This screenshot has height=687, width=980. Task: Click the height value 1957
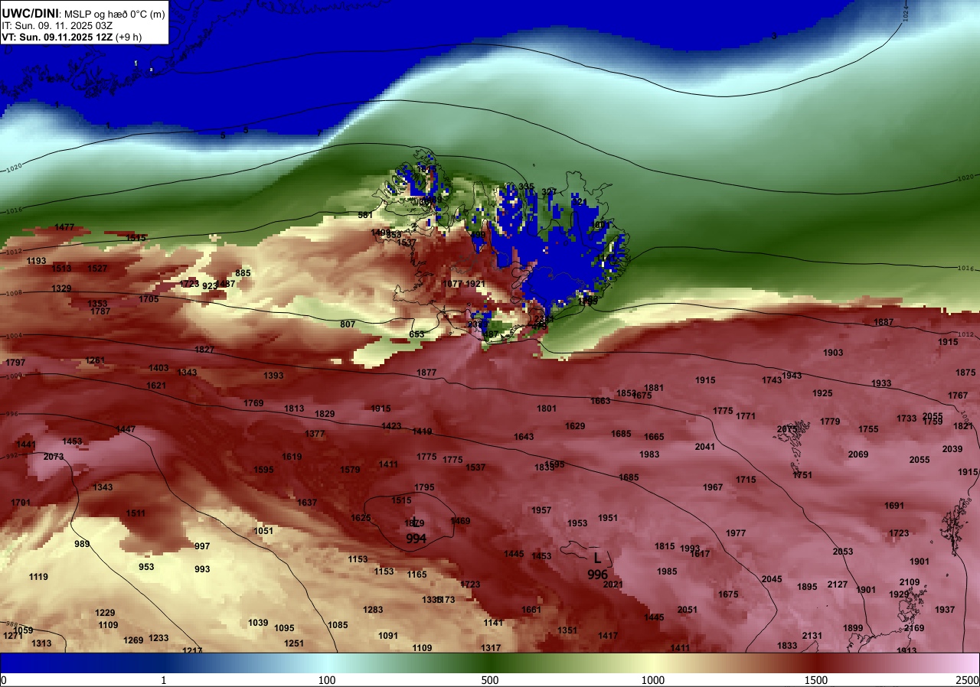(x=541, y=510)
